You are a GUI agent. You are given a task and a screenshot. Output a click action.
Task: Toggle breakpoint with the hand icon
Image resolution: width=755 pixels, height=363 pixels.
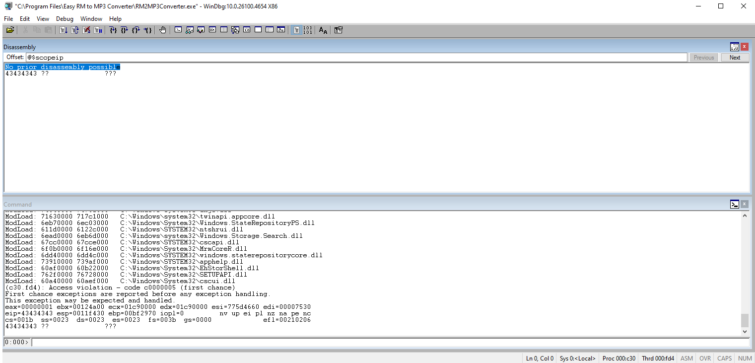[163, 30]
